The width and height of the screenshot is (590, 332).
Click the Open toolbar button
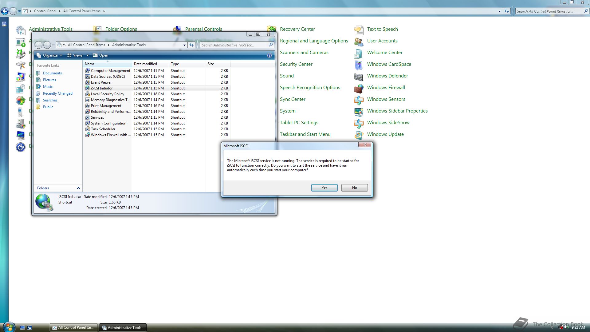tap(100, 55)
